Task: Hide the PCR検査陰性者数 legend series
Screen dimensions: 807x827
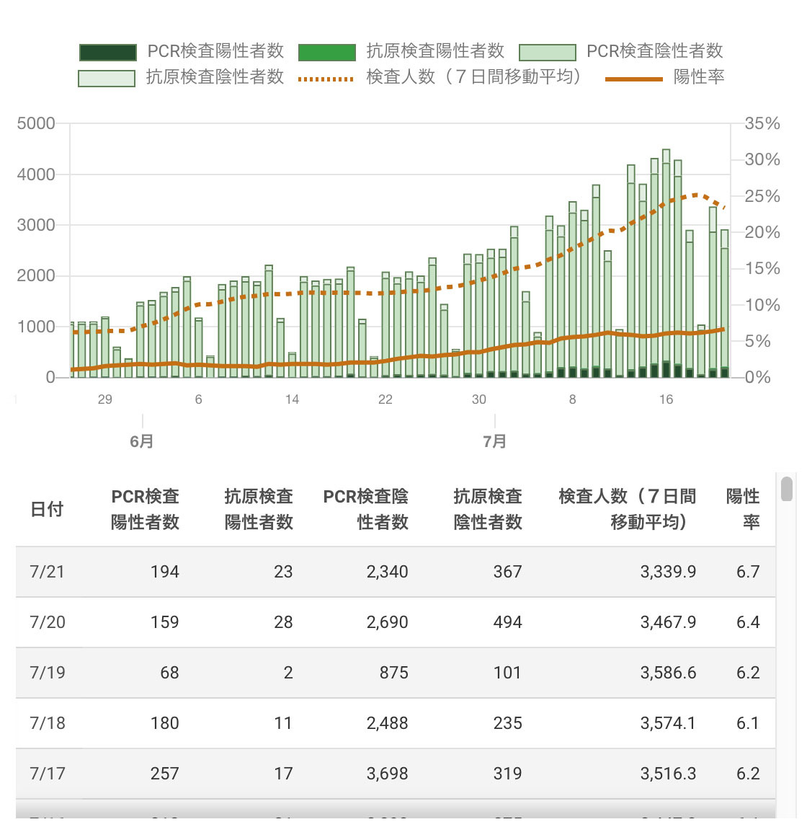Action: coord(548,52)
